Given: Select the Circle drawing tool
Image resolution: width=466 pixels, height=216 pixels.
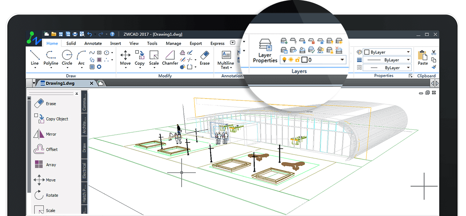Looking at the screenshot, I should pos(67,57).
